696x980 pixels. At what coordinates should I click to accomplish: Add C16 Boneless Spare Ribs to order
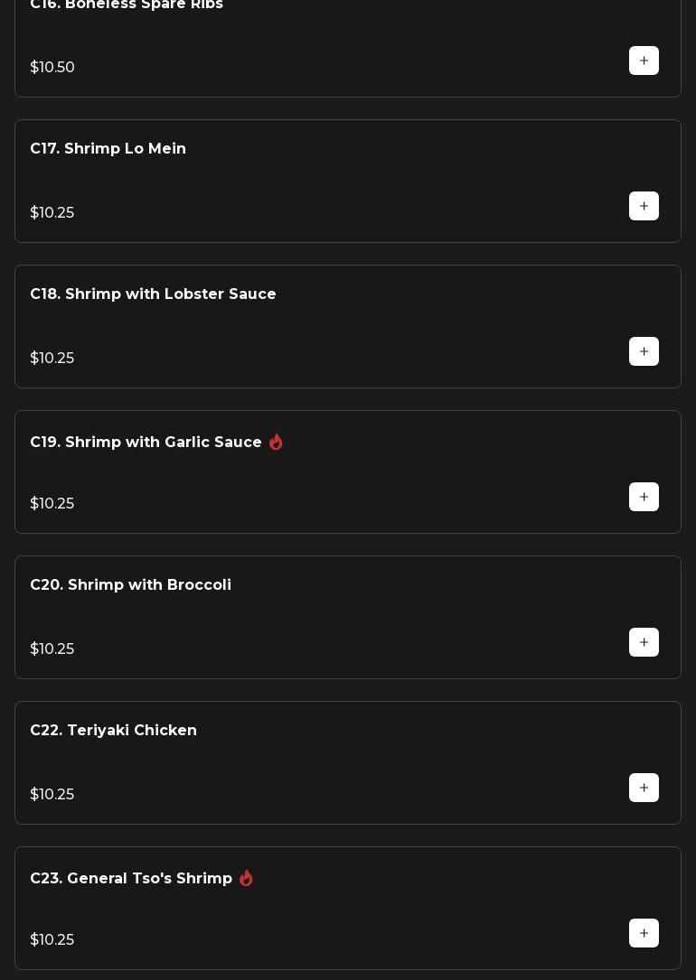tap(644, 61)
